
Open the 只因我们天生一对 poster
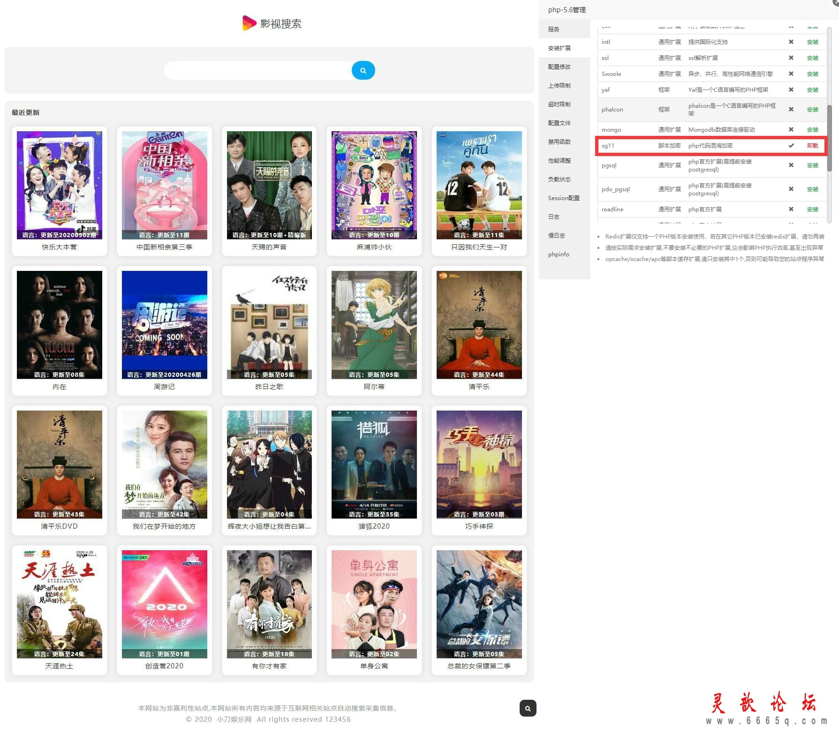(x=479, y=185)
